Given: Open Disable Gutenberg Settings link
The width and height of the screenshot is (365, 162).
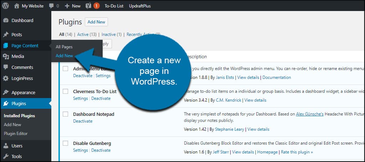Looking at the screenshot, I should (x=80, y=150).
